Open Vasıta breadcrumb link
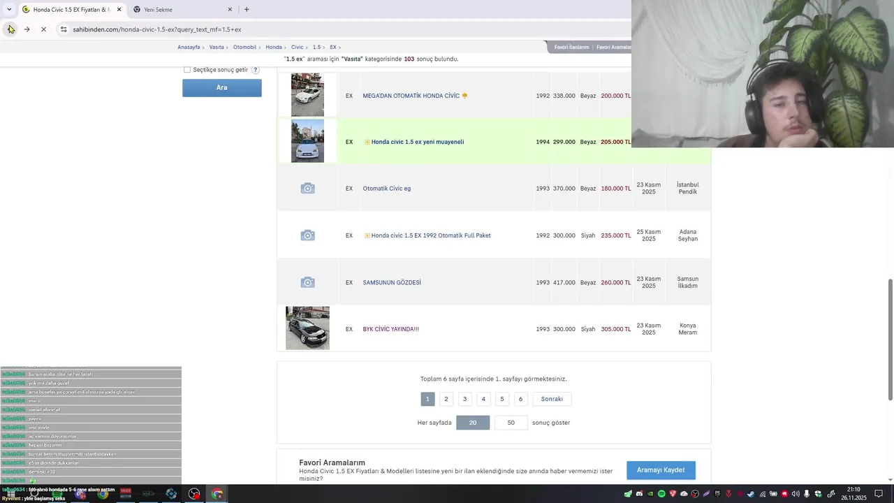 point(217,47)
